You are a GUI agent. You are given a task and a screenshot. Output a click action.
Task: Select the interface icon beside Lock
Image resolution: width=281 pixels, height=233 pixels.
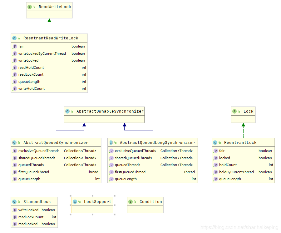[x=234, y=111]
